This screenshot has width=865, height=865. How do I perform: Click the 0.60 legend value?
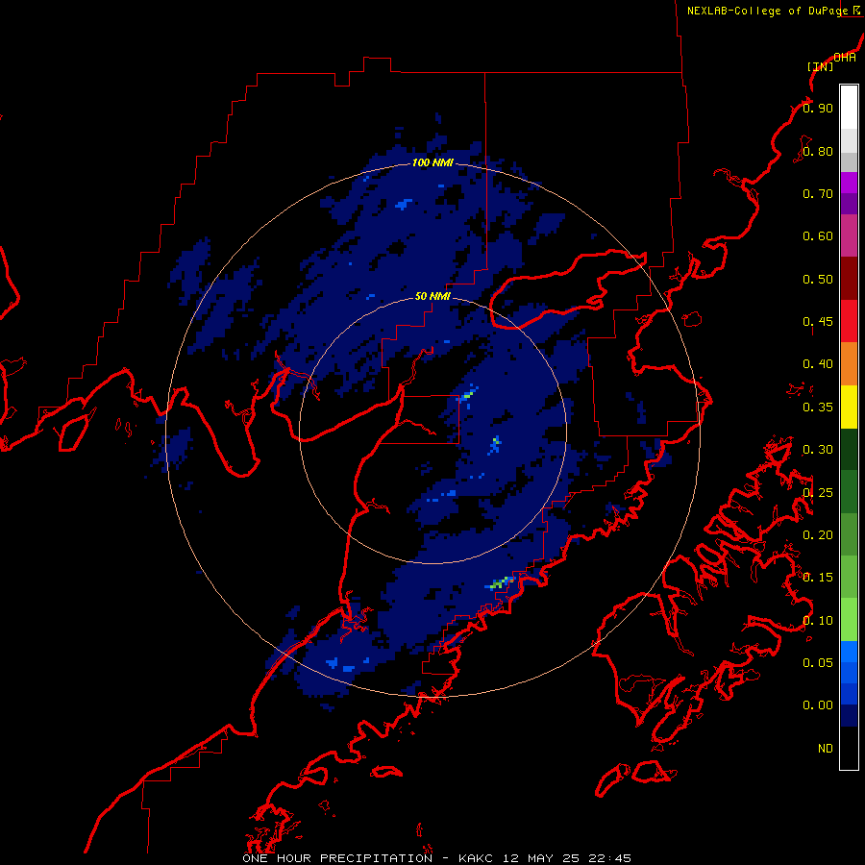(x=818, y=236)
